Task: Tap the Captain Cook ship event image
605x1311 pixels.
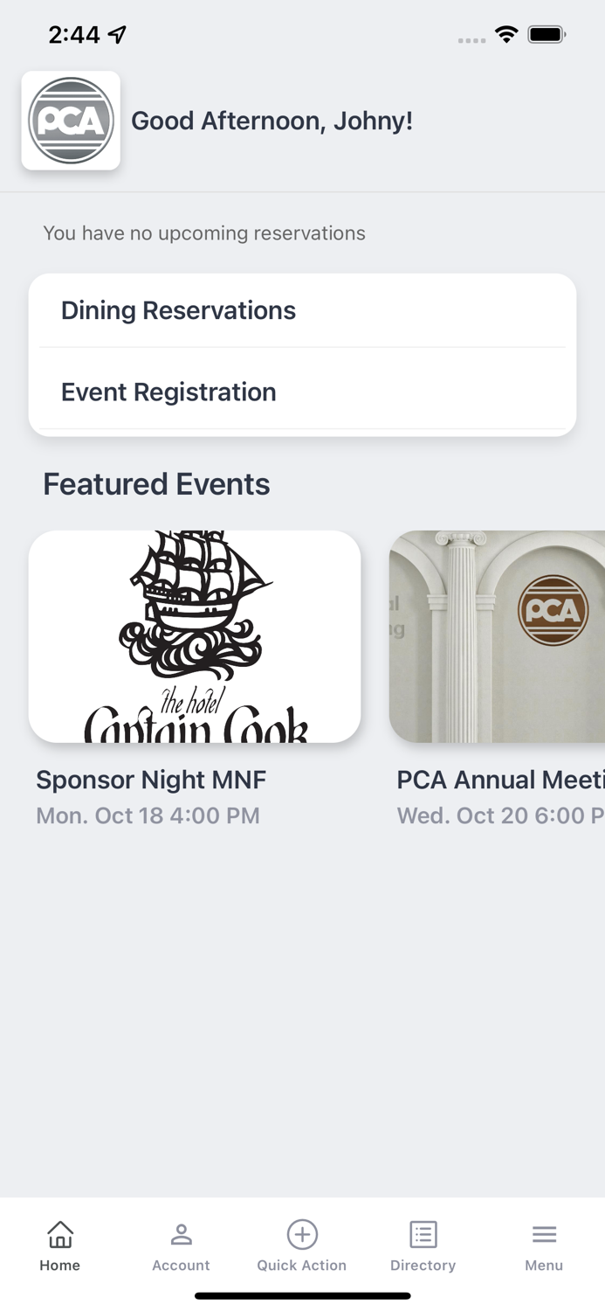Action: pos(195,636)
